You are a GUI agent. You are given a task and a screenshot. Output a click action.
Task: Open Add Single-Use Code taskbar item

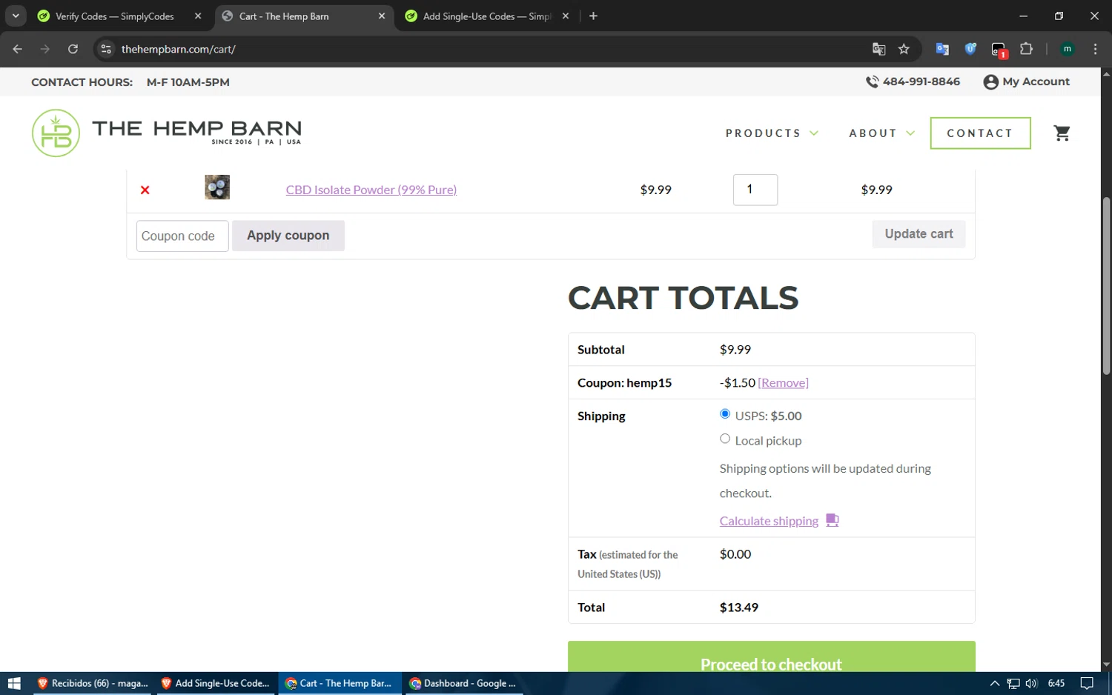point(216,683)
